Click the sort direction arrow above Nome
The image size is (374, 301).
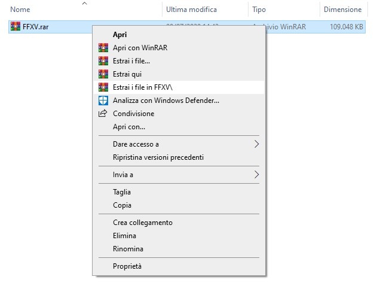point(84,4)
